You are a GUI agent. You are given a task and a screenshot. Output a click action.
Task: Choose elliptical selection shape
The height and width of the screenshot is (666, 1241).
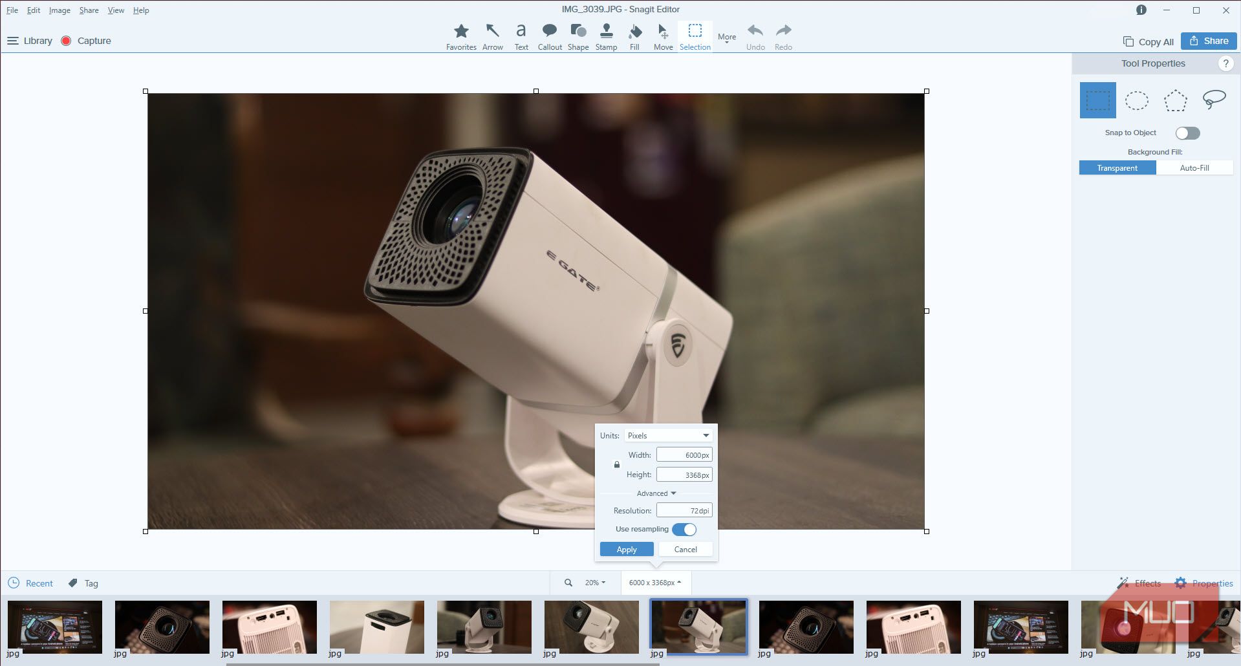[x=1136, y=100]
